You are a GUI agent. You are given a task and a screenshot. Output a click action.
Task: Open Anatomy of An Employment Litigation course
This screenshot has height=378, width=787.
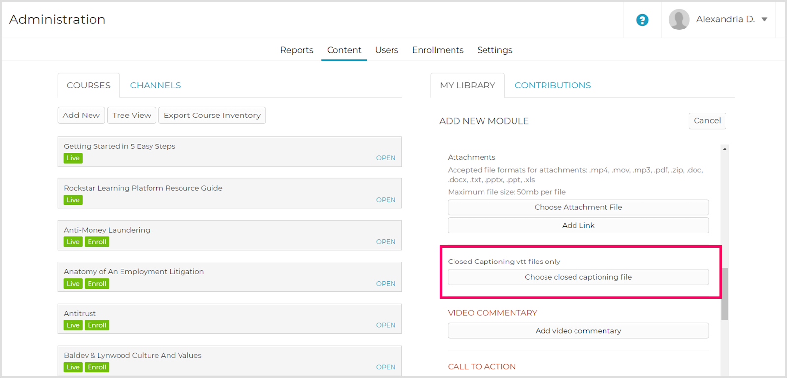pos(386,284)
